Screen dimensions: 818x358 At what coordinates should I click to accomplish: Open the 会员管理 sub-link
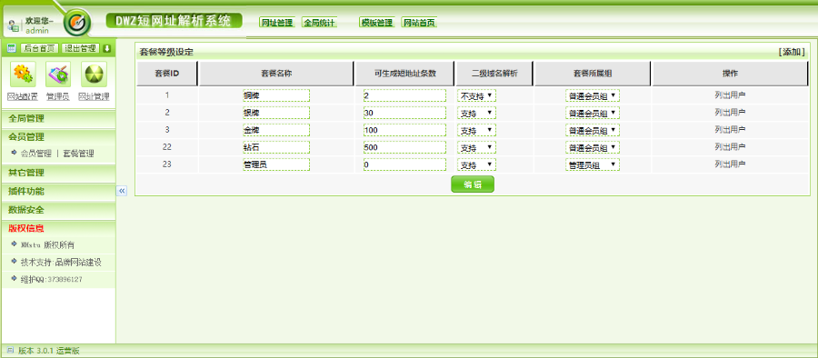tap(36, 154)
